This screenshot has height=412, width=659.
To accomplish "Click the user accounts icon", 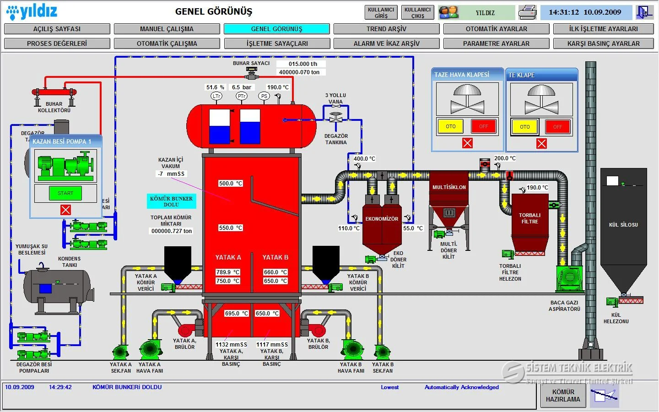I will (x=449, y=12).
